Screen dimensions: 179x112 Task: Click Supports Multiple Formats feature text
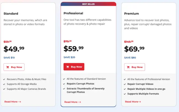tap(143, 94)
